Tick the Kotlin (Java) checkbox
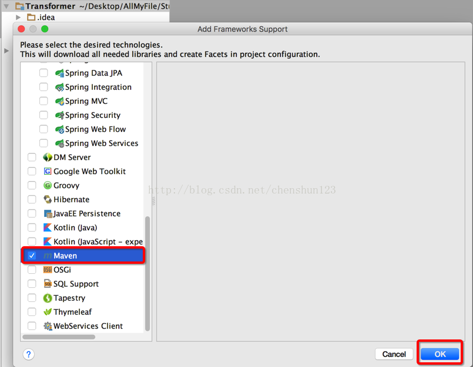 pyautogui.click(x=32, y=227)
